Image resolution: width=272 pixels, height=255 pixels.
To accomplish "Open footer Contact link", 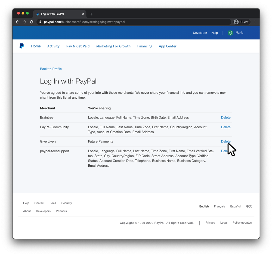I will point(39,203).
